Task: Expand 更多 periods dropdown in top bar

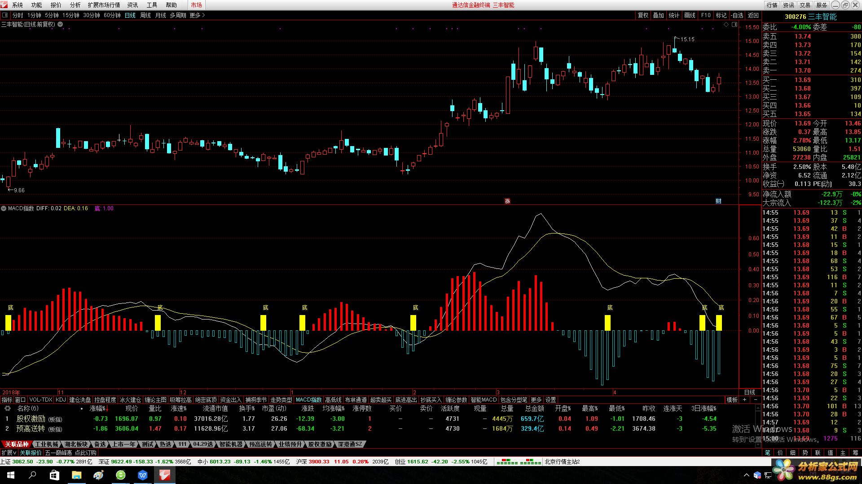Action: point(197,15)
